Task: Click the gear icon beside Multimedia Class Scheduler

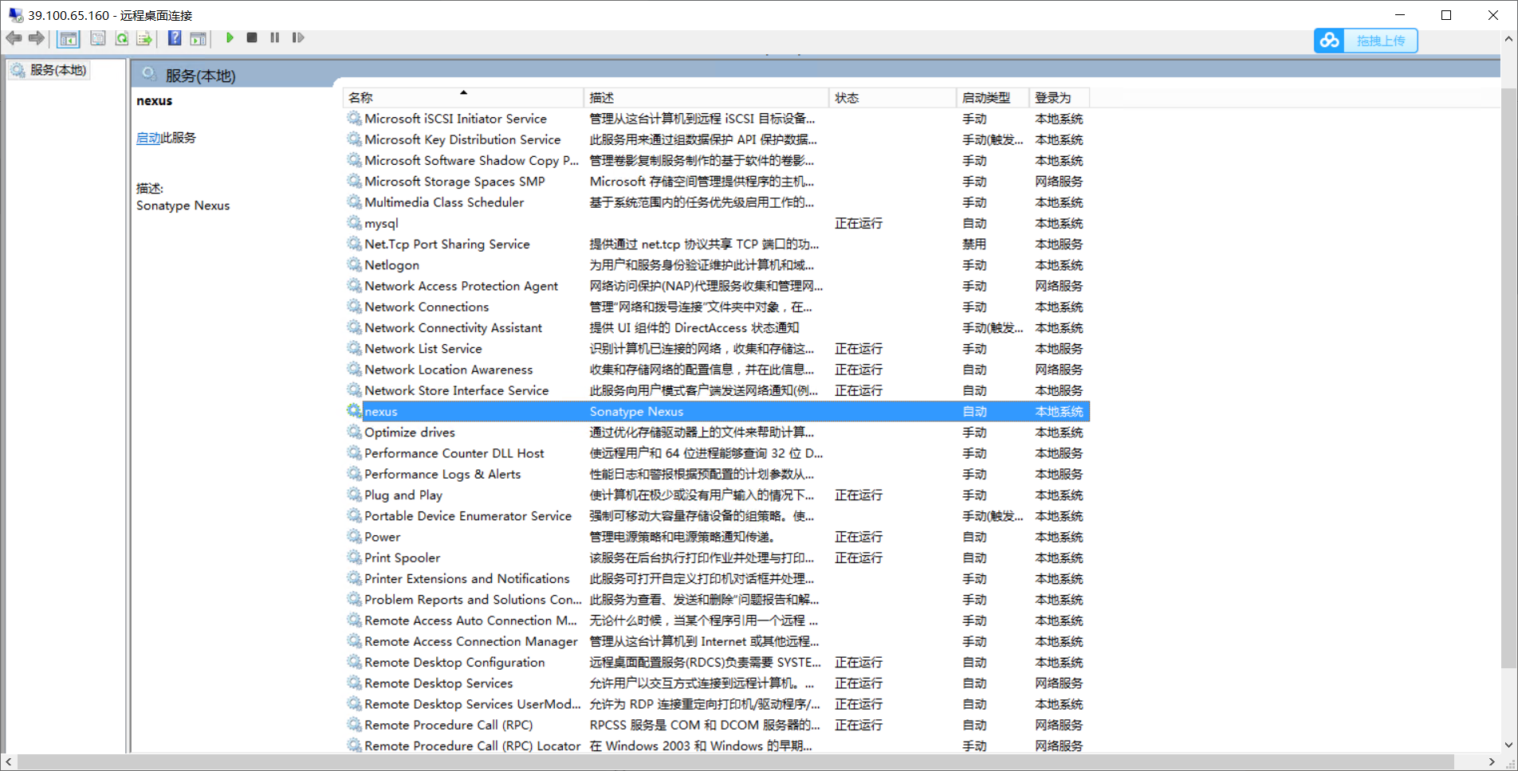Action: (354, 202)
